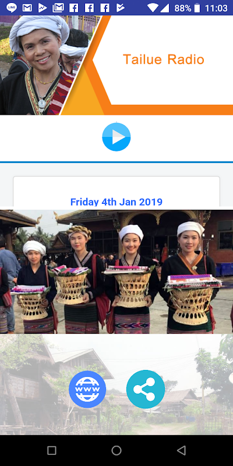This screenshot has width=233, height=466.
Task: Start the radio stream with the play button
Action: pyautogui.click(x=116, y=137)
